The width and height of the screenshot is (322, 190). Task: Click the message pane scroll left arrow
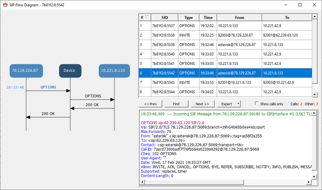click(142, 182)
